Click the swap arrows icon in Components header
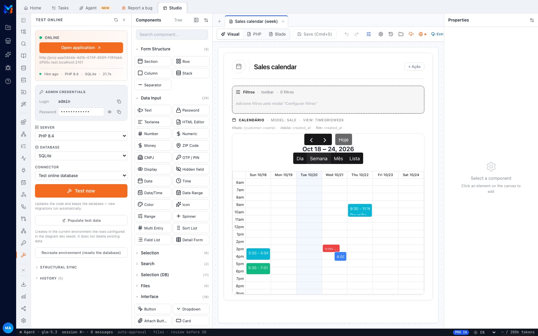The image size is (538, 336). pyautogui.click(x=206, y=20)
